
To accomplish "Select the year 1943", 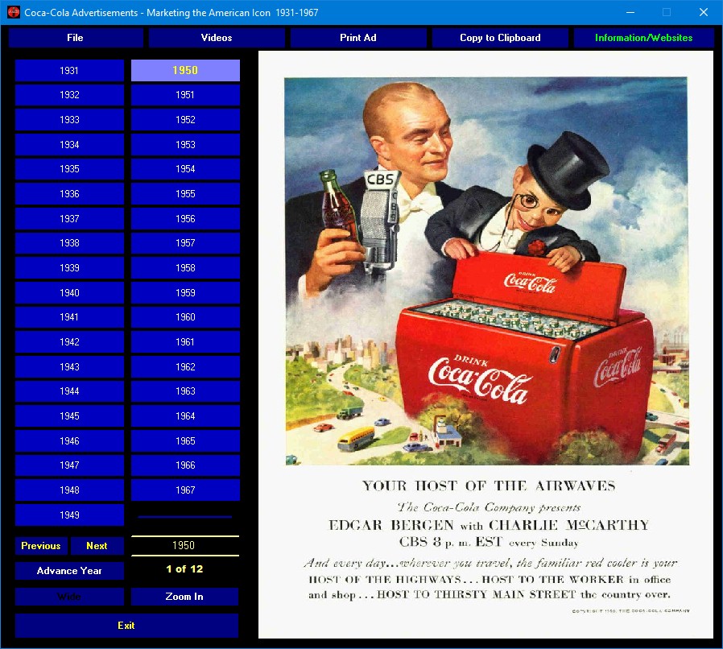I will click(x=69, y=367).
